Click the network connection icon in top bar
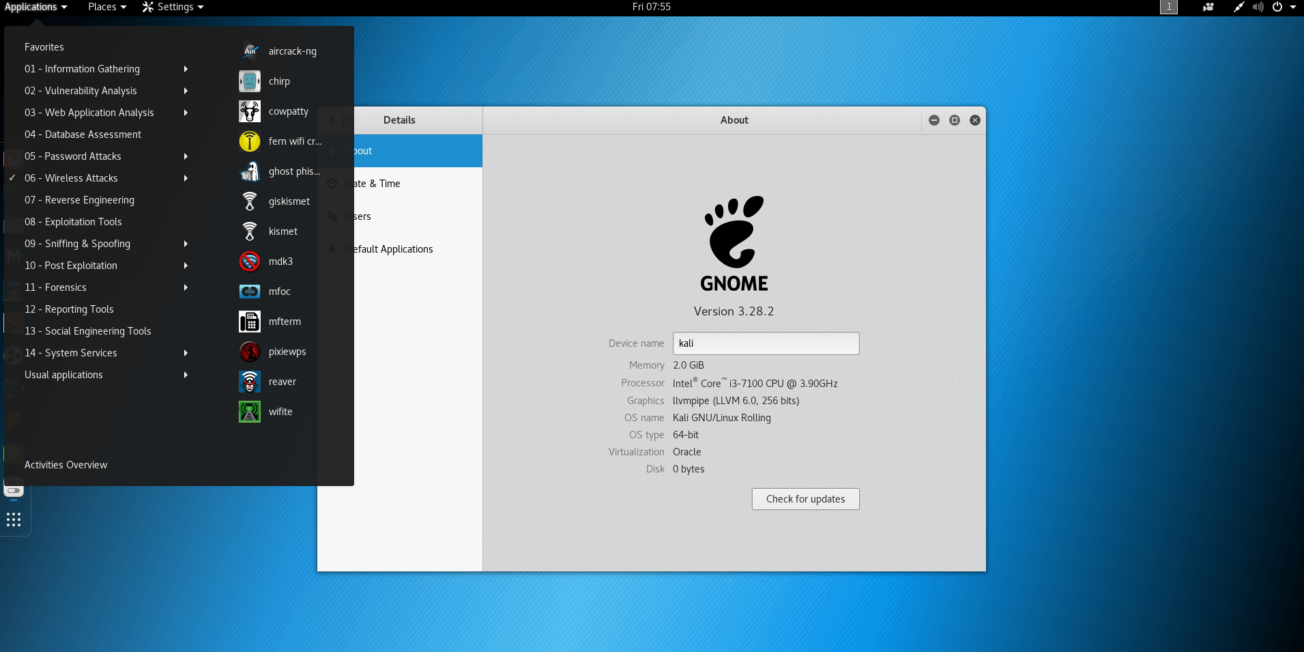1304x652 pixels. [1238, 7]
